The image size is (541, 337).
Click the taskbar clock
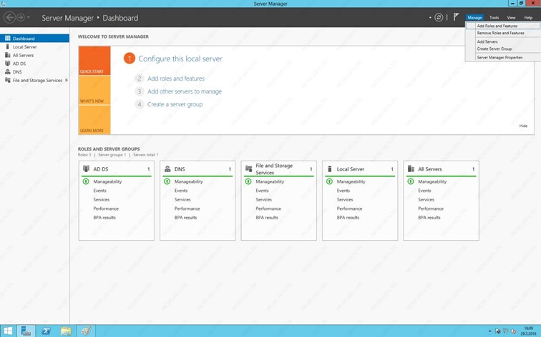pos(528,331)
